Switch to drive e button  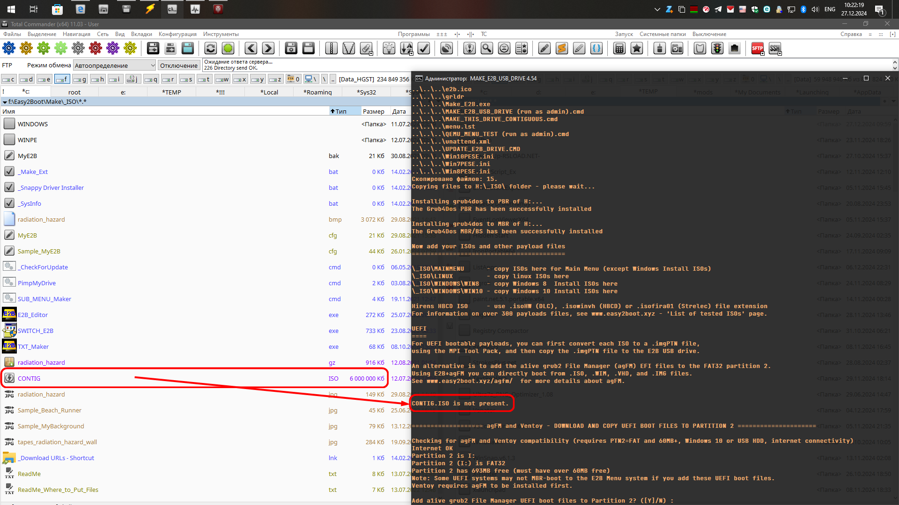point(44,79)
